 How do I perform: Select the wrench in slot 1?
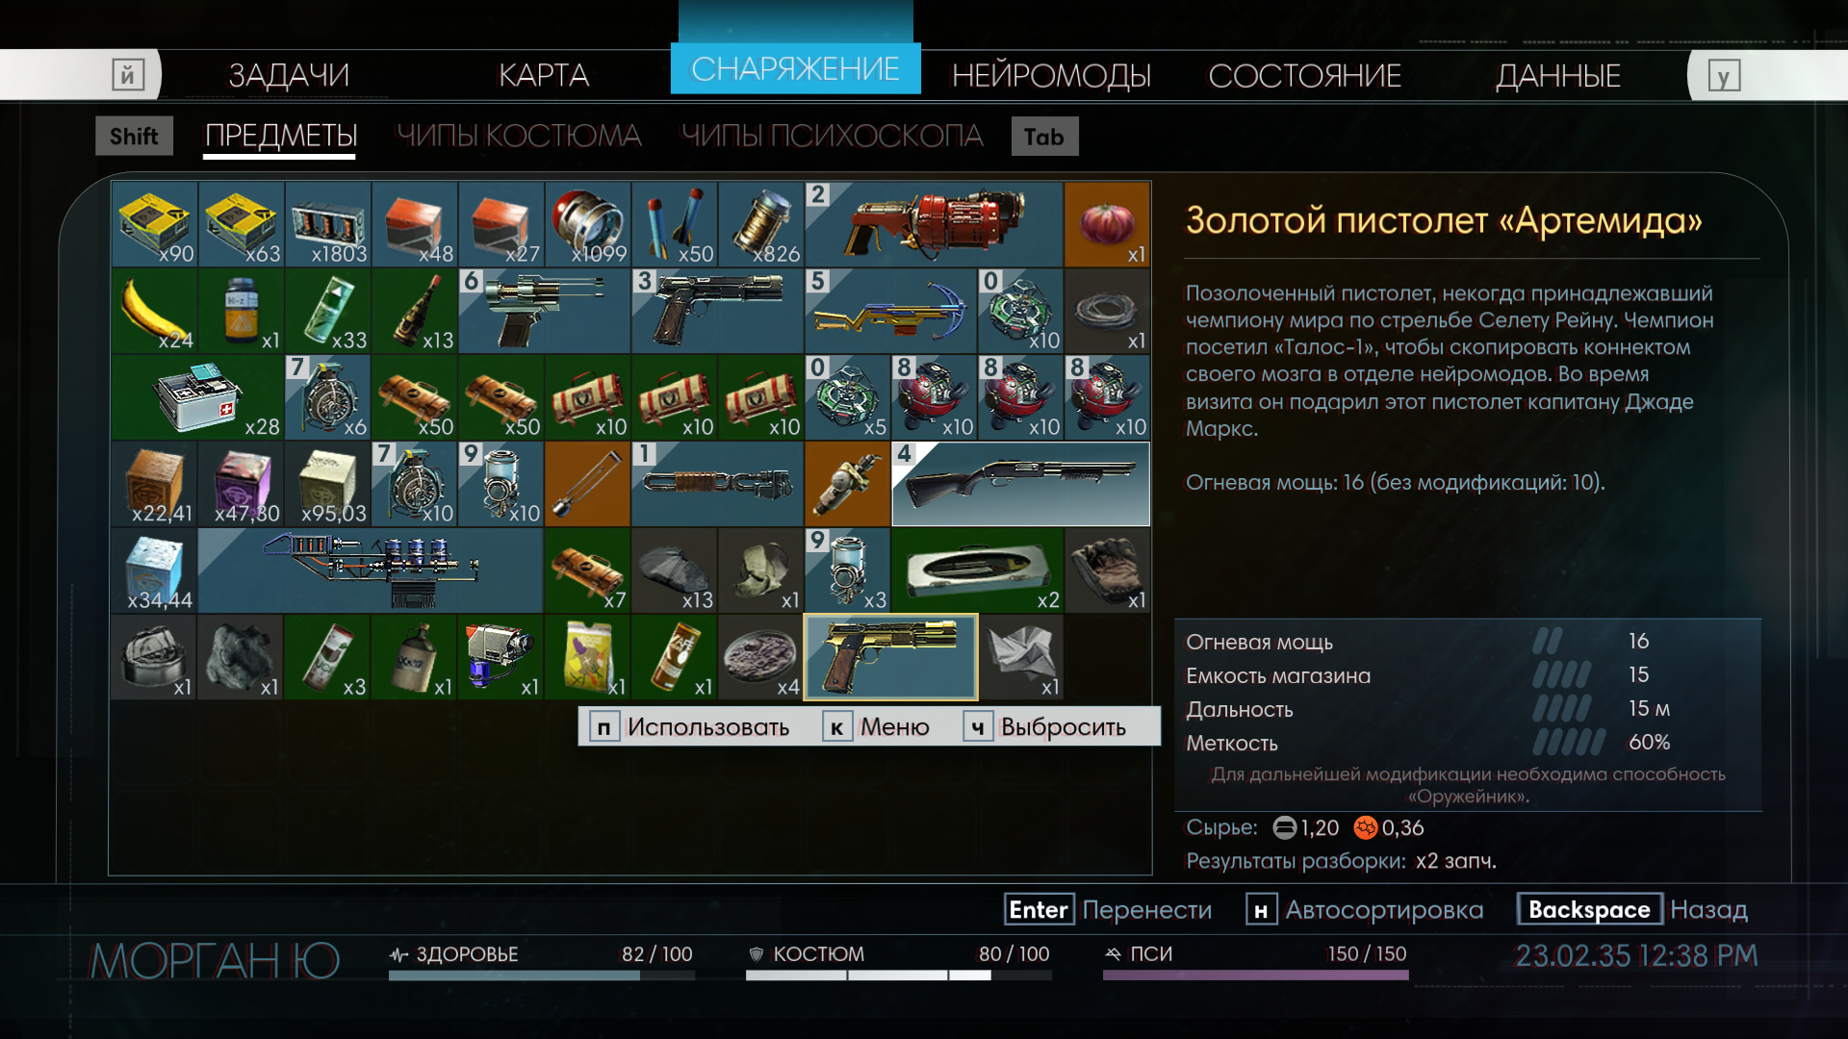[x=717, y=484]
